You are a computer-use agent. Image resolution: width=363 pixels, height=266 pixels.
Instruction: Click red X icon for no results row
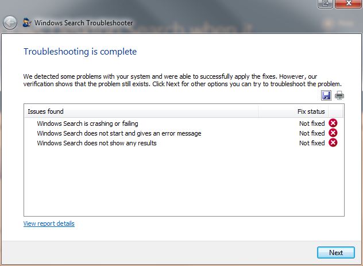pyautogui.click(x=333, y=142)
